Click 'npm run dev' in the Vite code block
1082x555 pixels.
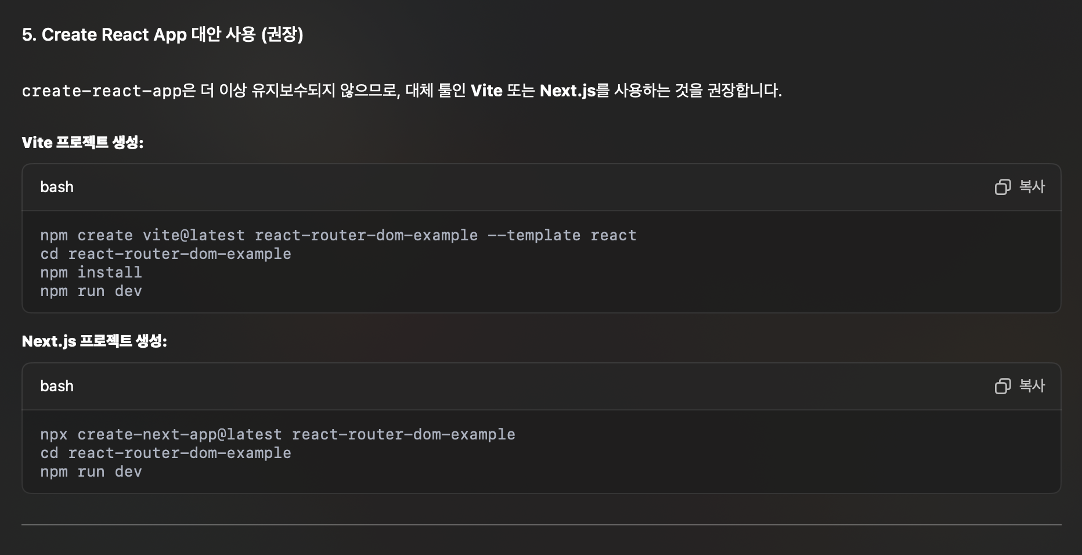(x=91, y=291)
